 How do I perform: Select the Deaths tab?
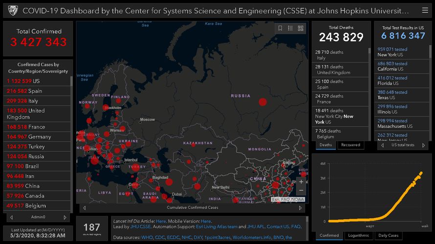click(x=326, y=145)
